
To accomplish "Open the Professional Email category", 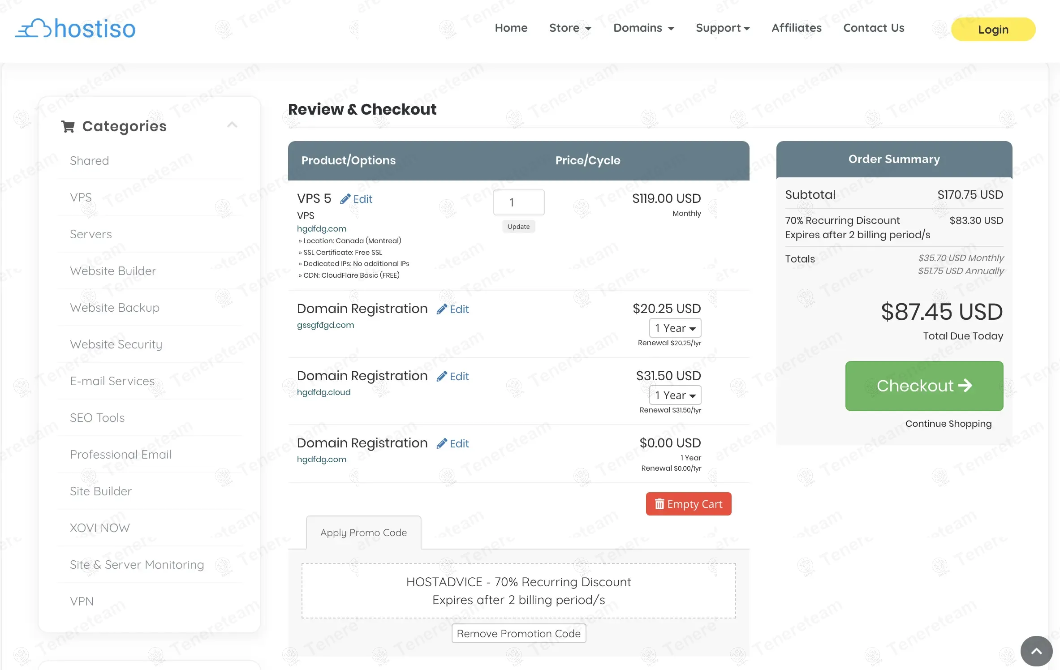I will point(121,455).
